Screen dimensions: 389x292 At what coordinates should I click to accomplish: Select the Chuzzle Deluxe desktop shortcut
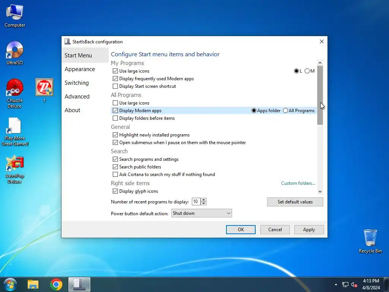pyautogui.click(x=15, y=94)
